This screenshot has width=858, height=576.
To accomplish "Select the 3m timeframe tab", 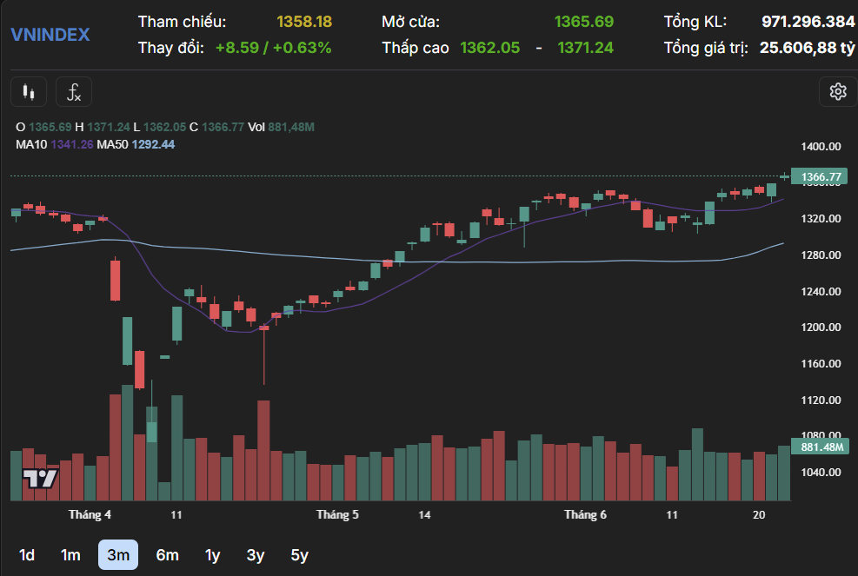I will coord(118,555).
